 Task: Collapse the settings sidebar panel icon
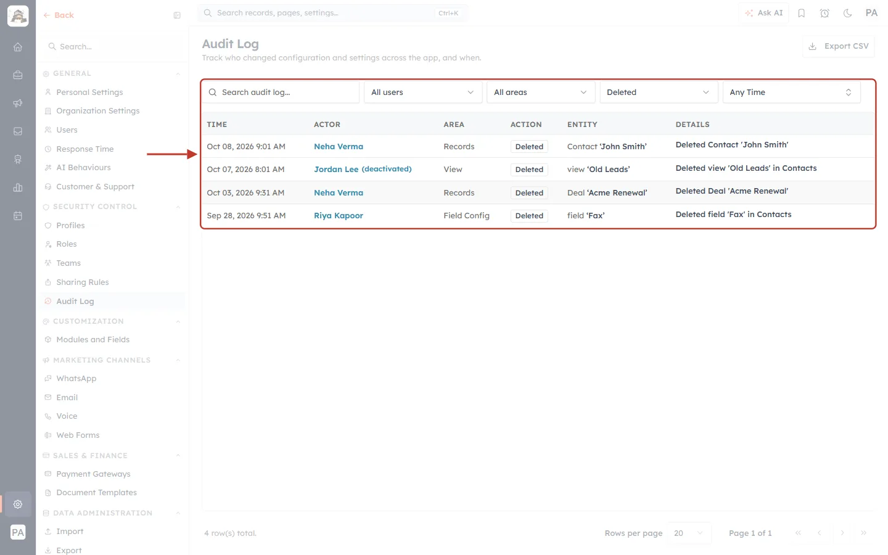pyautogui.click(x=177, y=15)
